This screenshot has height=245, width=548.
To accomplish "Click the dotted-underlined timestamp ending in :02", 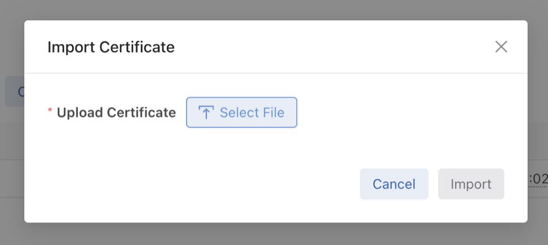I will (538, 179).
